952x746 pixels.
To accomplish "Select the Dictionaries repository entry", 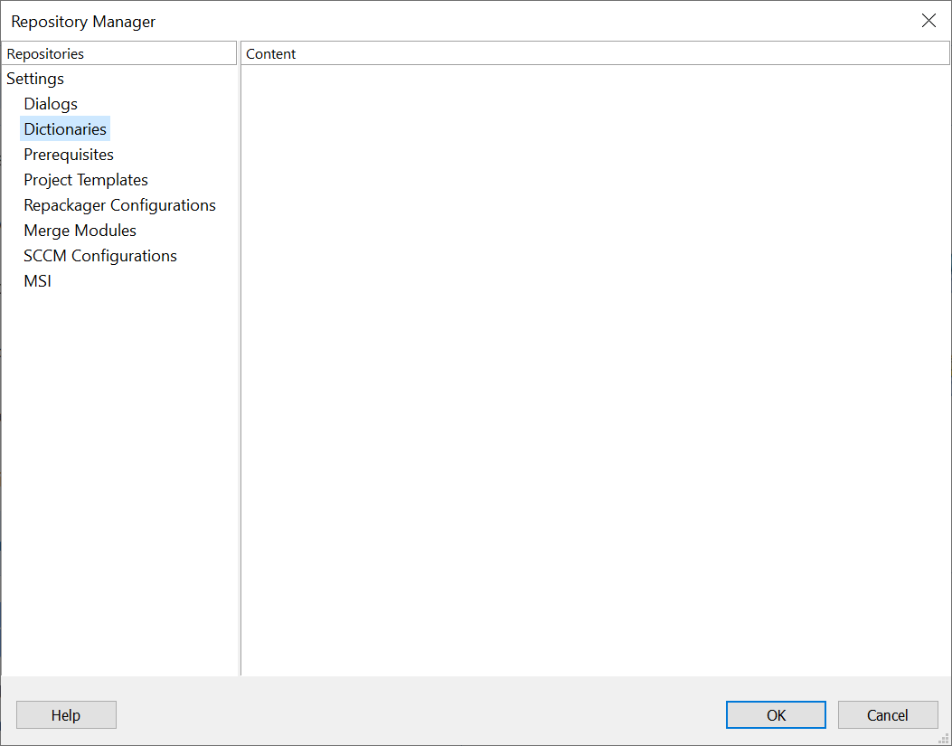I will pos(65,129).
